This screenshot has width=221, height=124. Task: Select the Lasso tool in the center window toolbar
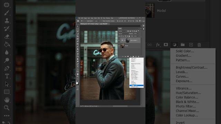tap(77, 31)
